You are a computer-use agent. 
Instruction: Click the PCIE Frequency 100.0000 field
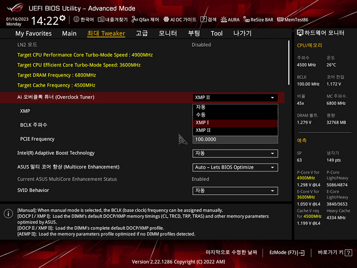(235, 139)
